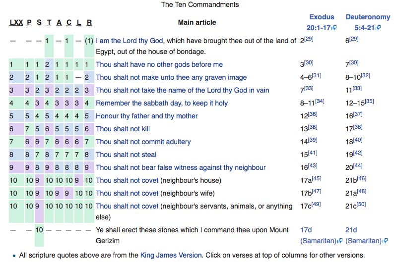The width and height of the screenshot is (394, 263).
Task: Open footnote [38] next to Exodus verse 13
Action: (x=313, y=127)
